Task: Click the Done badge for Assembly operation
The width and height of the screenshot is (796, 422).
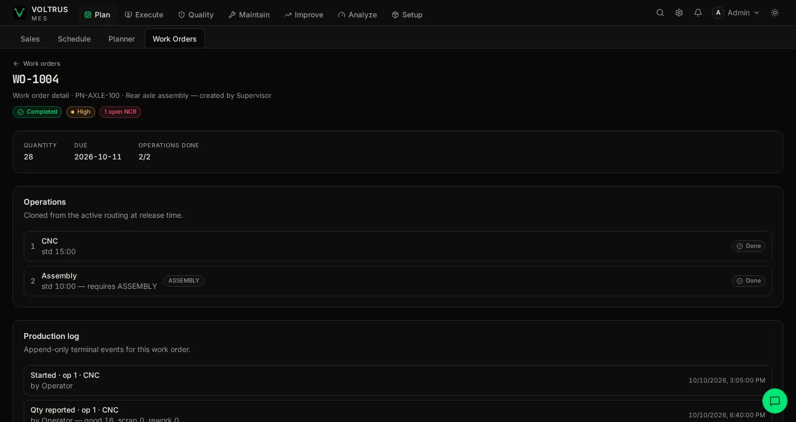Action: click(x=749, y=281)
